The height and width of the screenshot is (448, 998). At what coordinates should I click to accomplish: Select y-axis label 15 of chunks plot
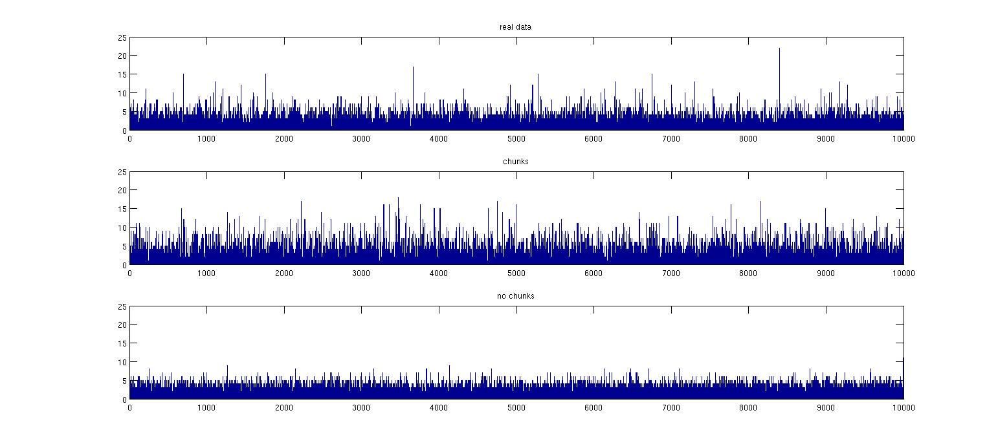coord(122,209)
